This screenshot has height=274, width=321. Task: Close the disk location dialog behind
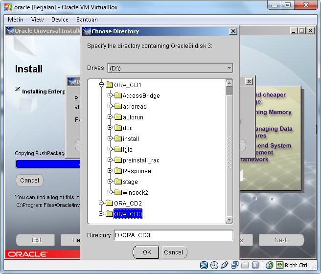[249, 81]
